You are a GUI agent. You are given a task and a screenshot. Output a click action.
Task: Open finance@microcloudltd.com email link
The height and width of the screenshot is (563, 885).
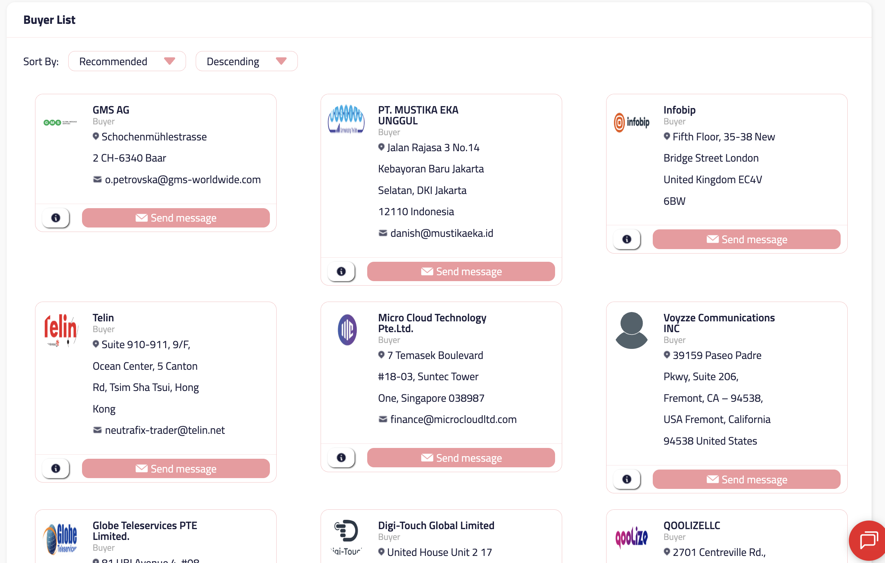point(453,420)
